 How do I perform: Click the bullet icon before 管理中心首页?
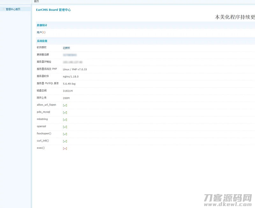click(x=4, y=9)
